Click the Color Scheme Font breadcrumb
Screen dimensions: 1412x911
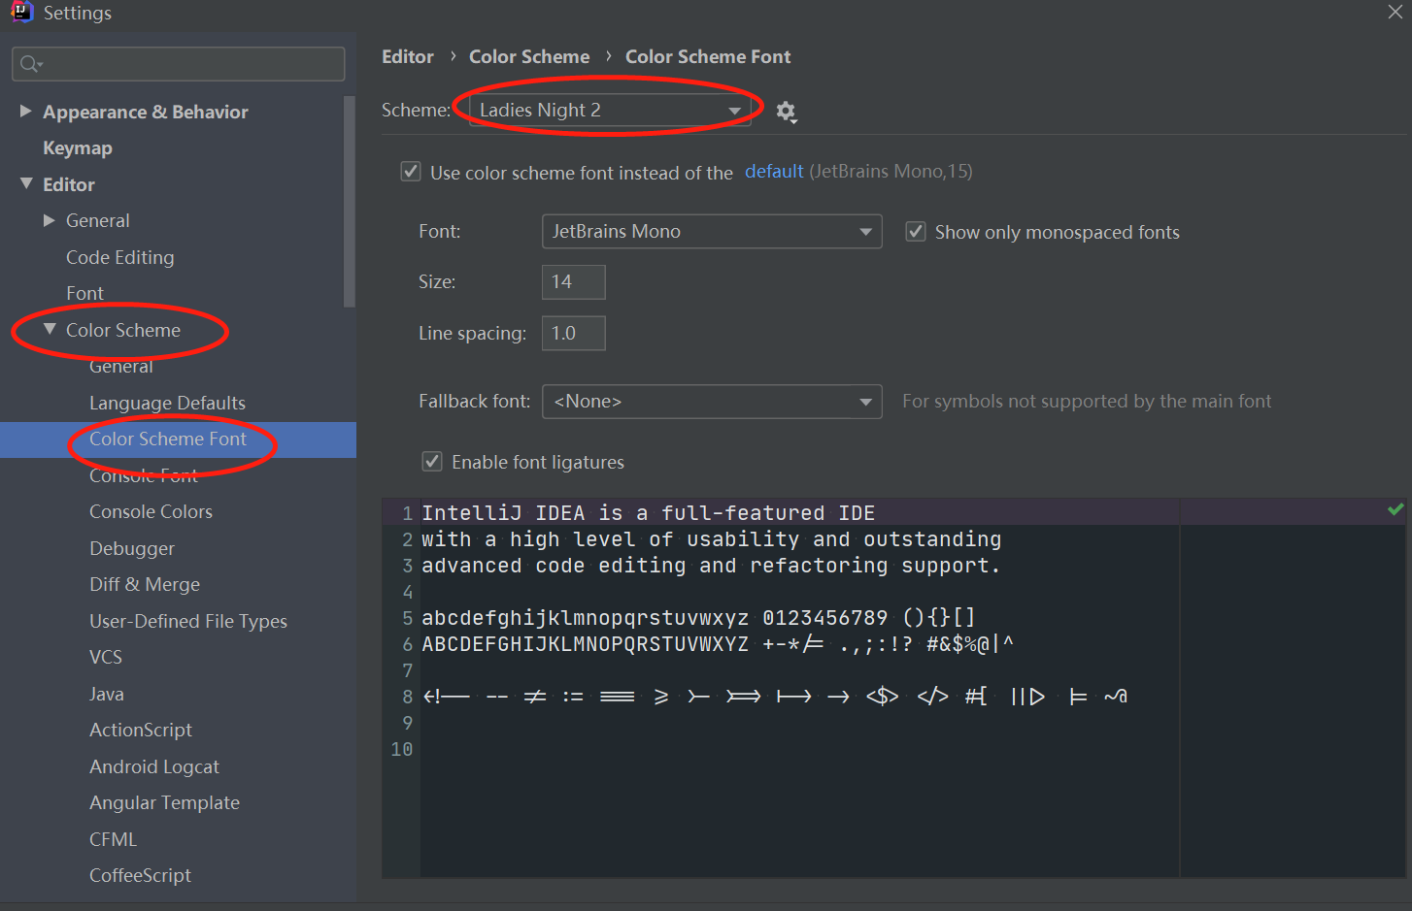[x=708, y=56]
